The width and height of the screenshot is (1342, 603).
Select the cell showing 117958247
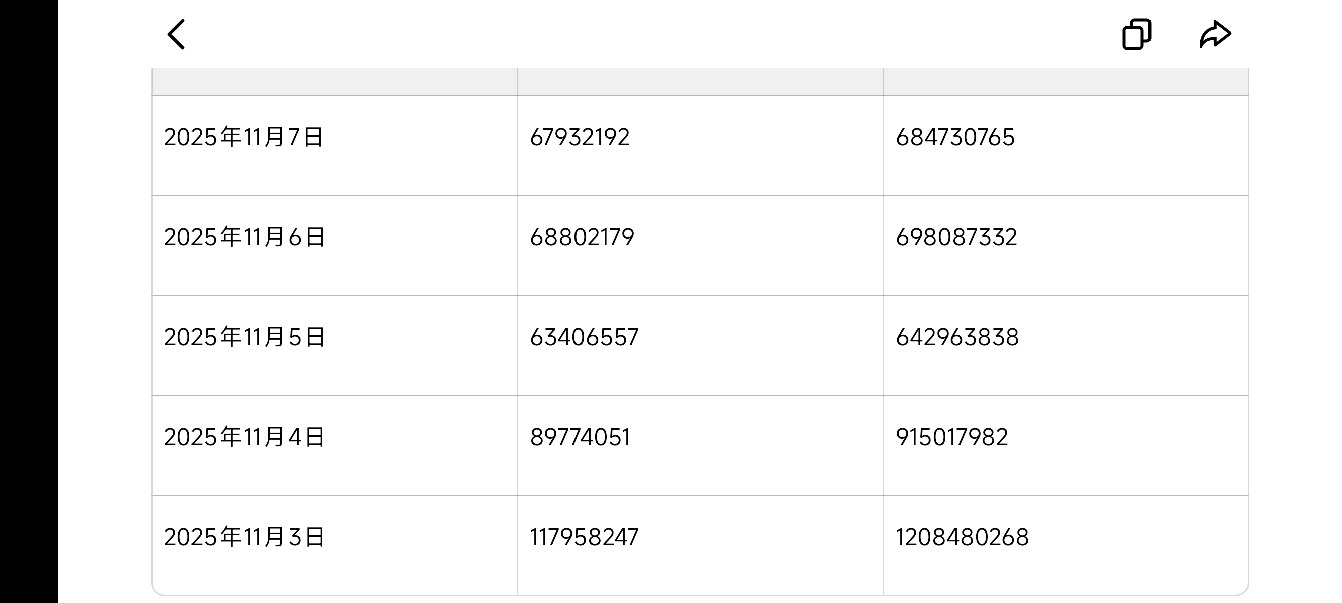[x=584, y=537]
